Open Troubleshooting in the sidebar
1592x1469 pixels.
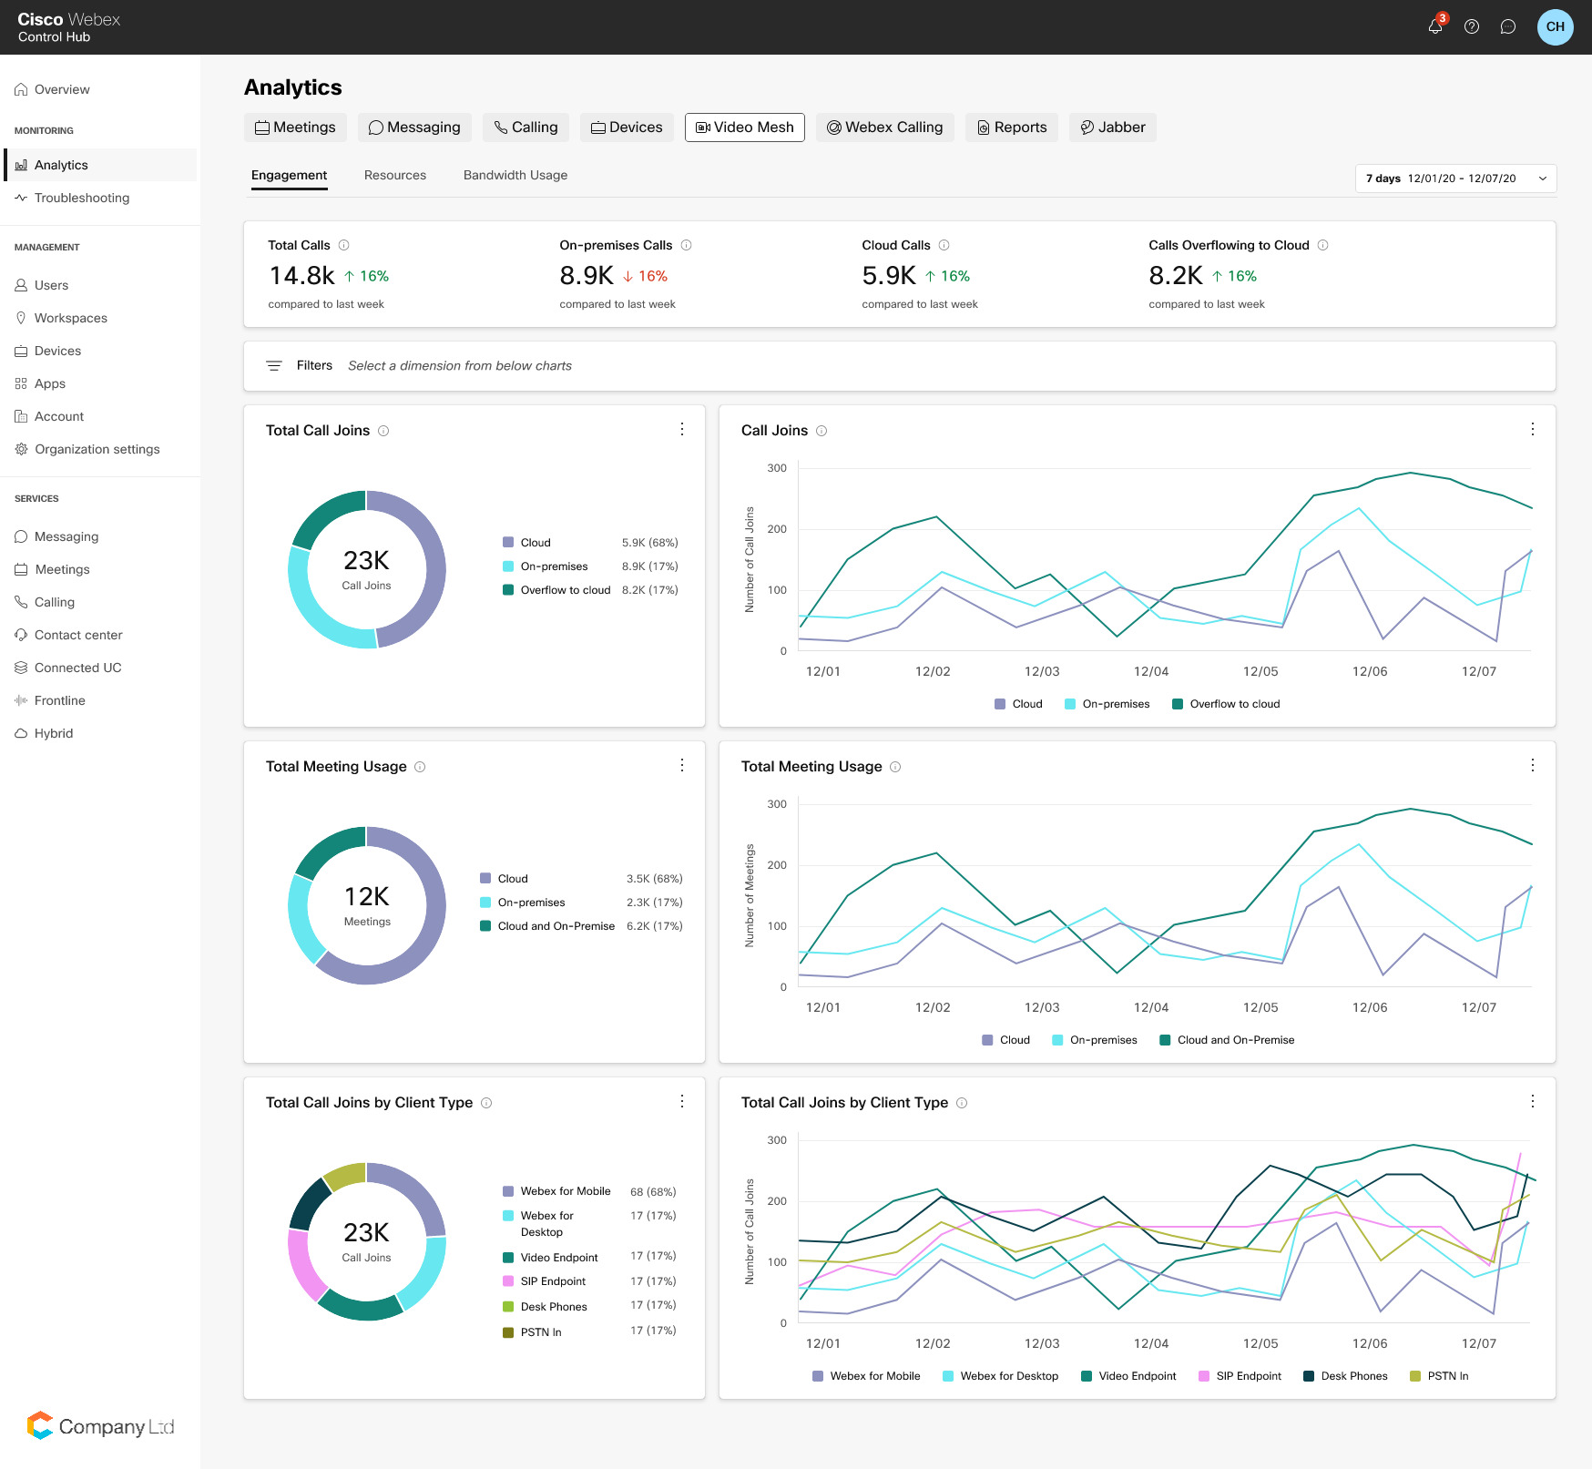click(x=82, y=198)
